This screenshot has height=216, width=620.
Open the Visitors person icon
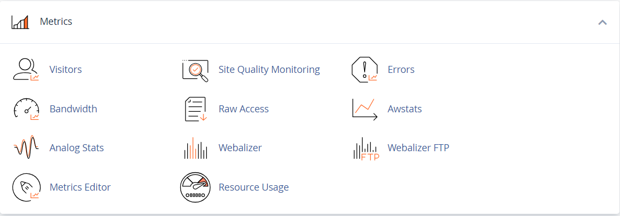(26, 70)
